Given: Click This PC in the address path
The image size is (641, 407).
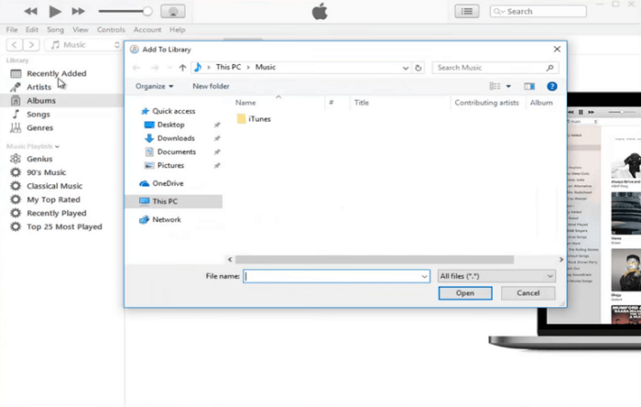Looking at the screenshot, I should [x=228, y=67].
